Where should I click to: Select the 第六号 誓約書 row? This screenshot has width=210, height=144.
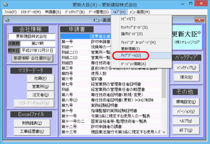click(x=111, y=79)
